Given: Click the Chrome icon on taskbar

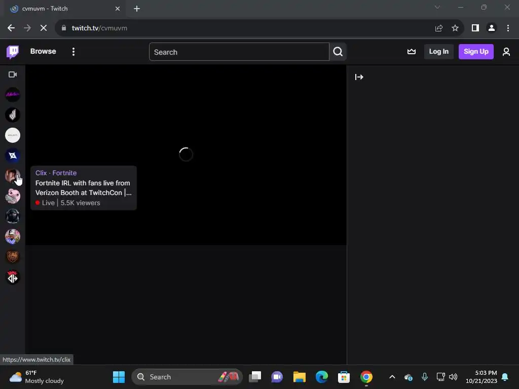Looking at the screenshot, I should (366, 377).
